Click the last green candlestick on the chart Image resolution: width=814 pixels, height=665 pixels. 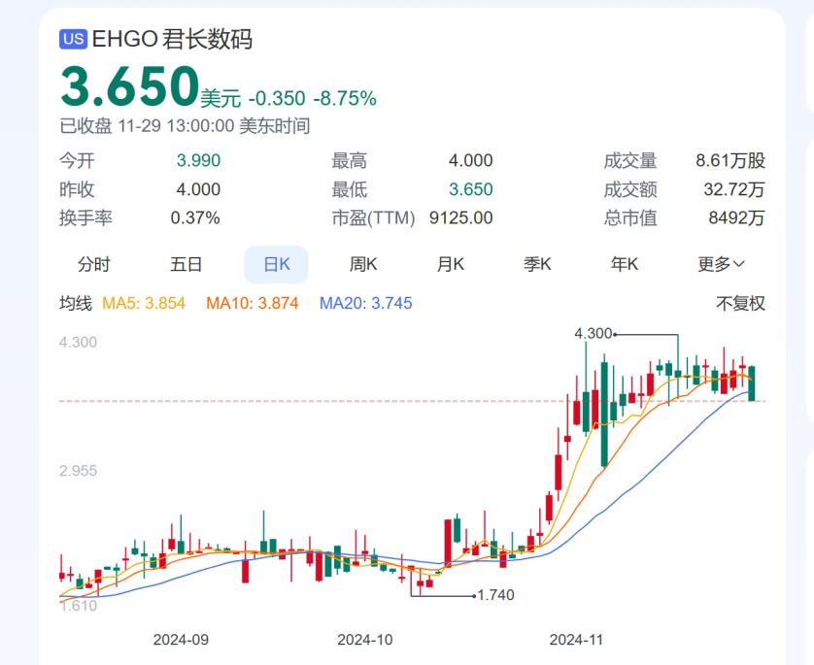(x=751, y=383)
